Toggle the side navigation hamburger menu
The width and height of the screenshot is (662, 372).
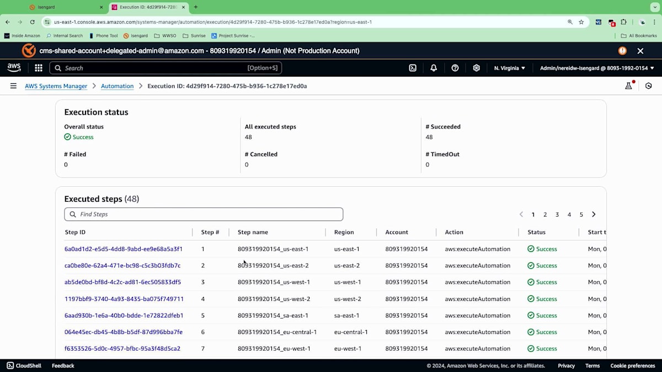click(13, 86)
